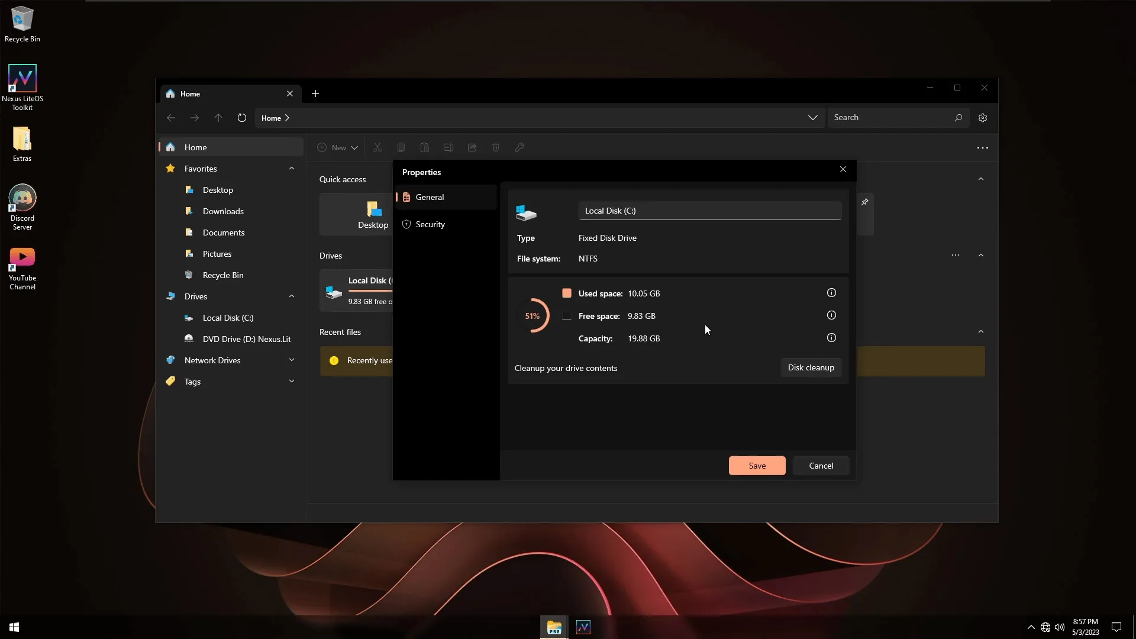This screenshot has width=1136, height=639.
Task: Click the Save button
Action: click(757, 466)
